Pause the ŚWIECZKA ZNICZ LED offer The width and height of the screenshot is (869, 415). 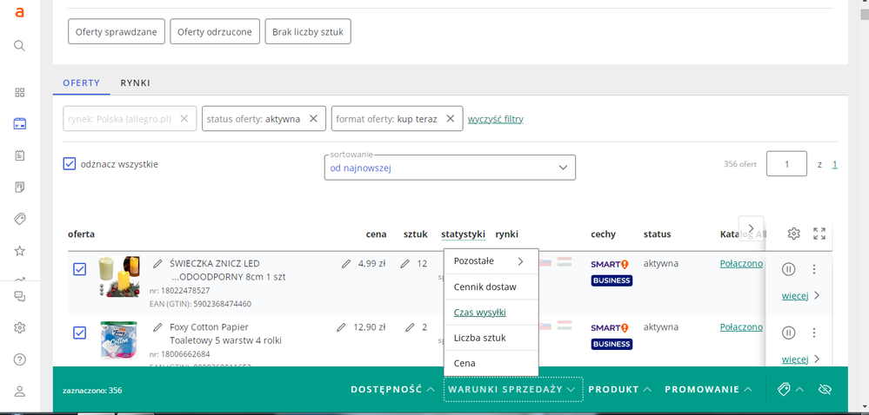click(788, 269)
